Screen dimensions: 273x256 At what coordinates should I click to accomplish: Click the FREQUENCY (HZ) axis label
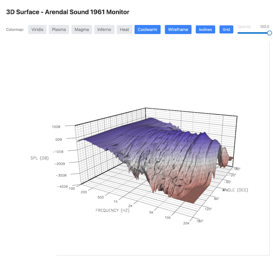112,210
